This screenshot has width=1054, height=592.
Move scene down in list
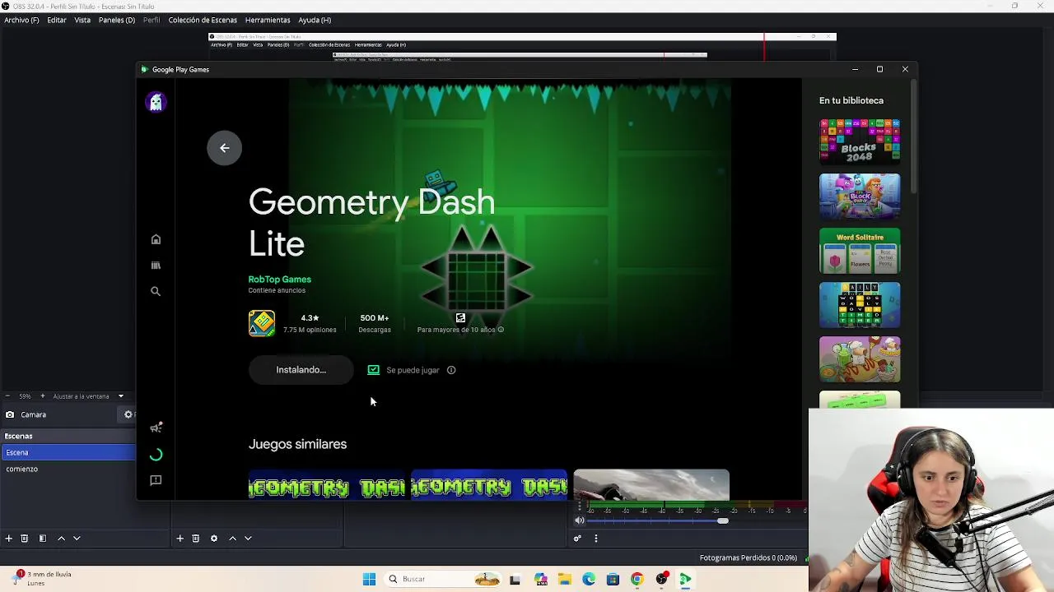pos(77,539)
